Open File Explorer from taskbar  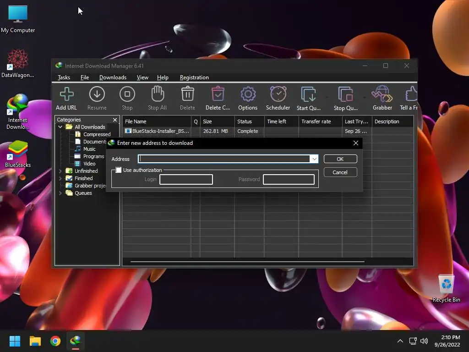point(35,341)
